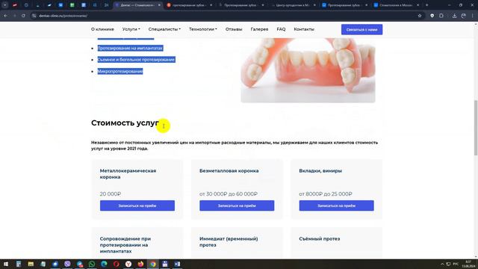Screen dimensions: 478x269
Task: Reload the page with refresh icon
Action: [x=23, y=16]
